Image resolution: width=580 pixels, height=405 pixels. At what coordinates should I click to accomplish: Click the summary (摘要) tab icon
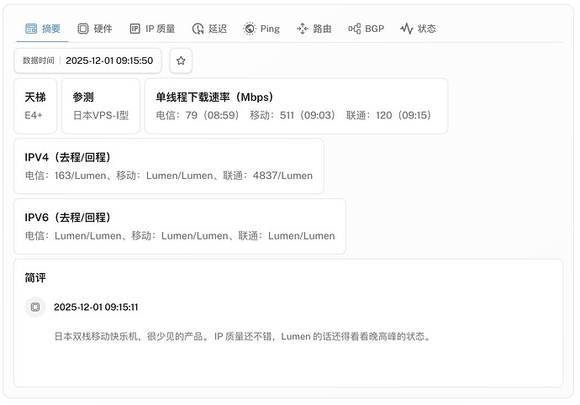[x=31, y=29]
